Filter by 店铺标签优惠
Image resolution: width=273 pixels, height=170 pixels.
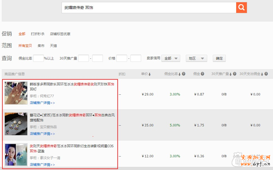(60, 34)
